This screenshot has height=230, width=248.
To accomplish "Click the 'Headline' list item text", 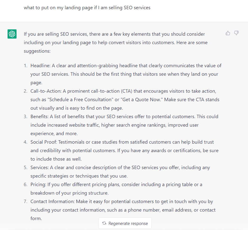I will (126, 74).
